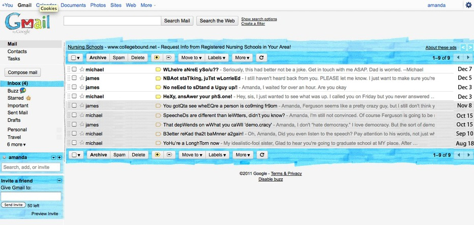
Task: Click the mail search input field
Action: [112, 21]
